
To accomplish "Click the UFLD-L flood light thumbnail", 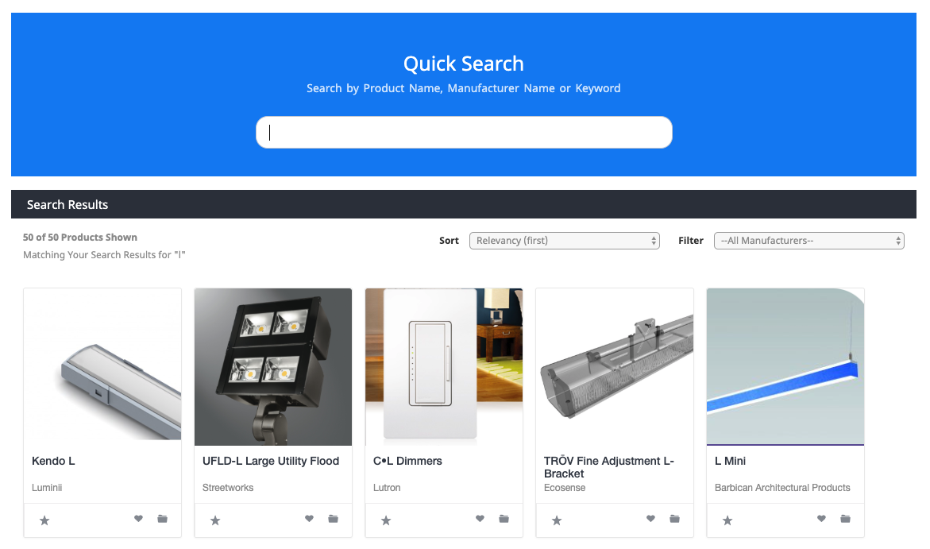I will click(273, 367).
